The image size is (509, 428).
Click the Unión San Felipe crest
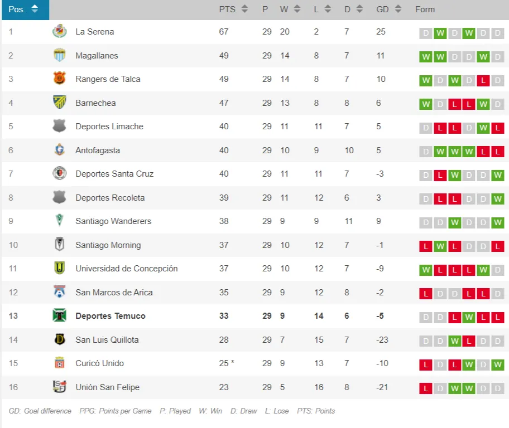[x=59, y=387]
